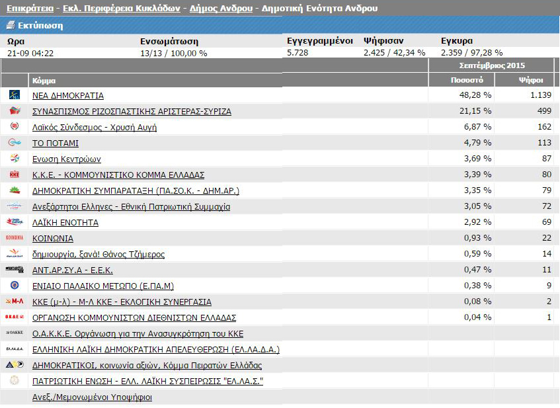This screenshot has height=408, width=560.
Task: Click the 2.359 / 97,28 % valid value
Action: pos(472,53)
